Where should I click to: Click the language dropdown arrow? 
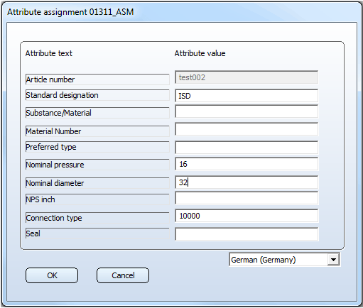[333, 260]
